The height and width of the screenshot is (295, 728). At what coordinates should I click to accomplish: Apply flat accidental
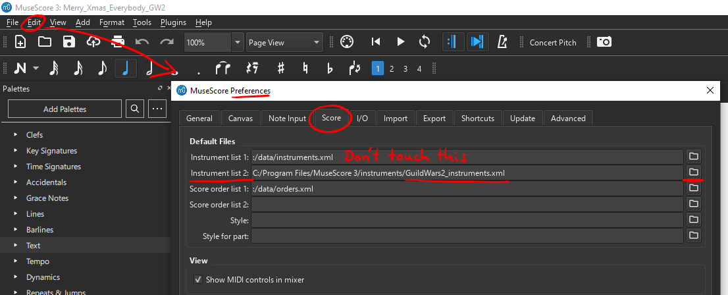tap(330, 68)
